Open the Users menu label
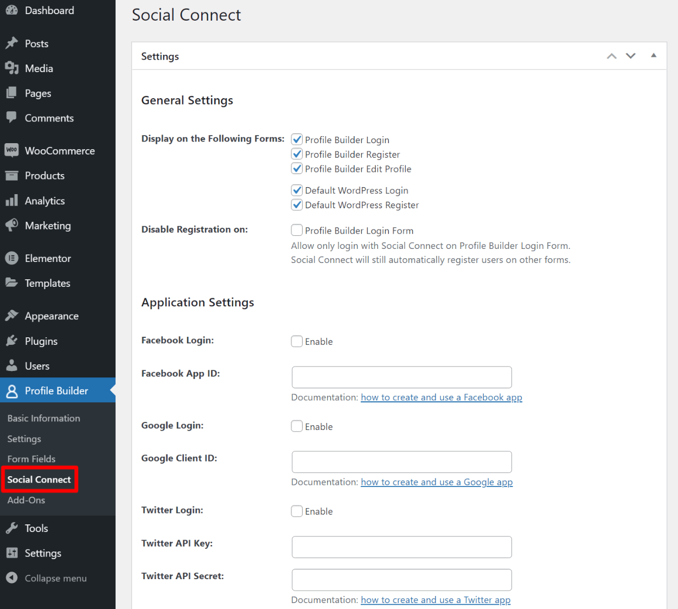Viewport: 678px width, 609px height. pyautogui.click(x=37, y=366)
